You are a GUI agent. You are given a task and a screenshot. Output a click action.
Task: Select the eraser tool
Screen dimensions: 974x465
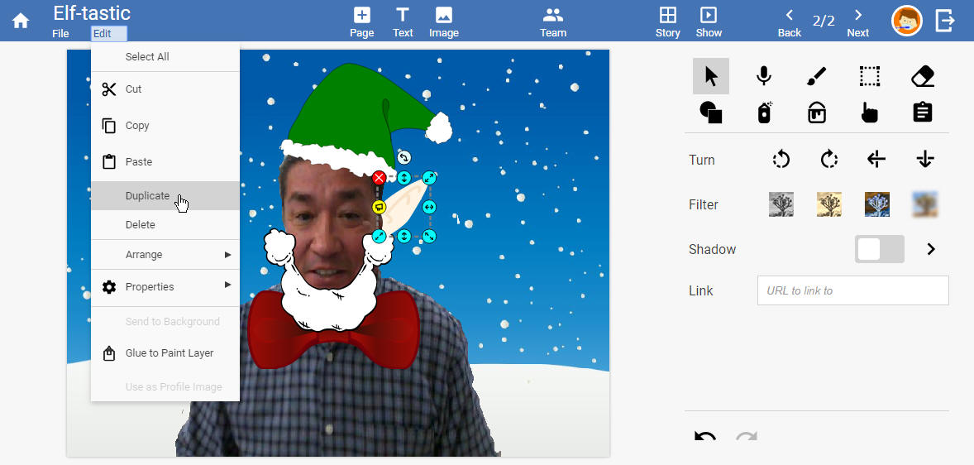923,76
